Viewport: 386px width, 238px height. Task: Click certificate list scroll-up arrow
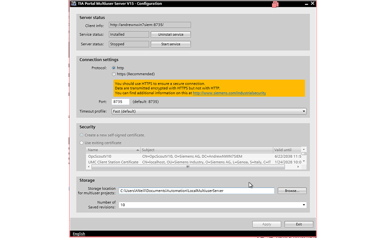tap(304, 149)
